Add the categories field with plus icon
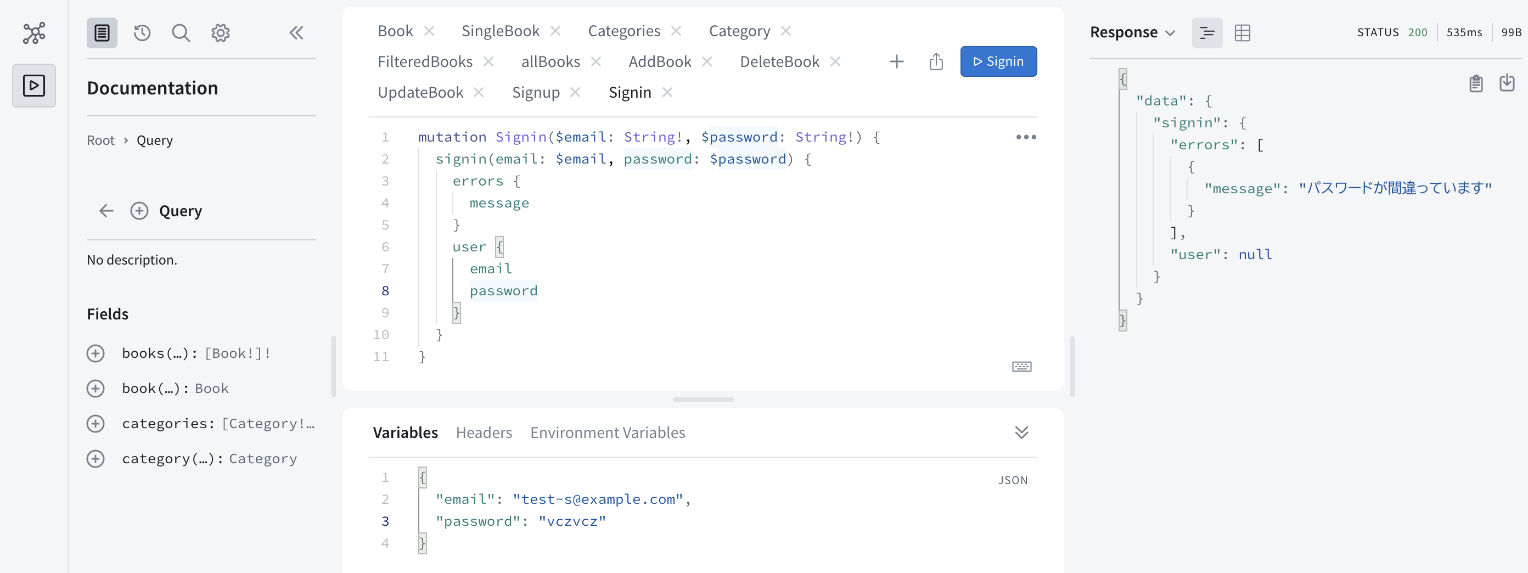The height and width of the screenshot is (573, 1528). click(95, 424)
